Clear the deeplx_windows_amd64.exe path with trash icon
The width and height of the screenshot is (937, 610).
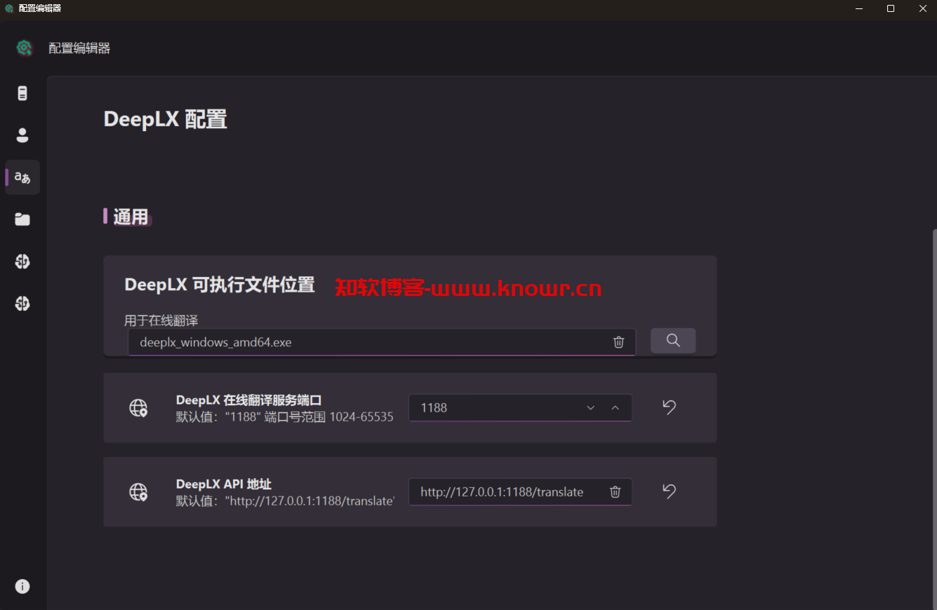[618, 342]
